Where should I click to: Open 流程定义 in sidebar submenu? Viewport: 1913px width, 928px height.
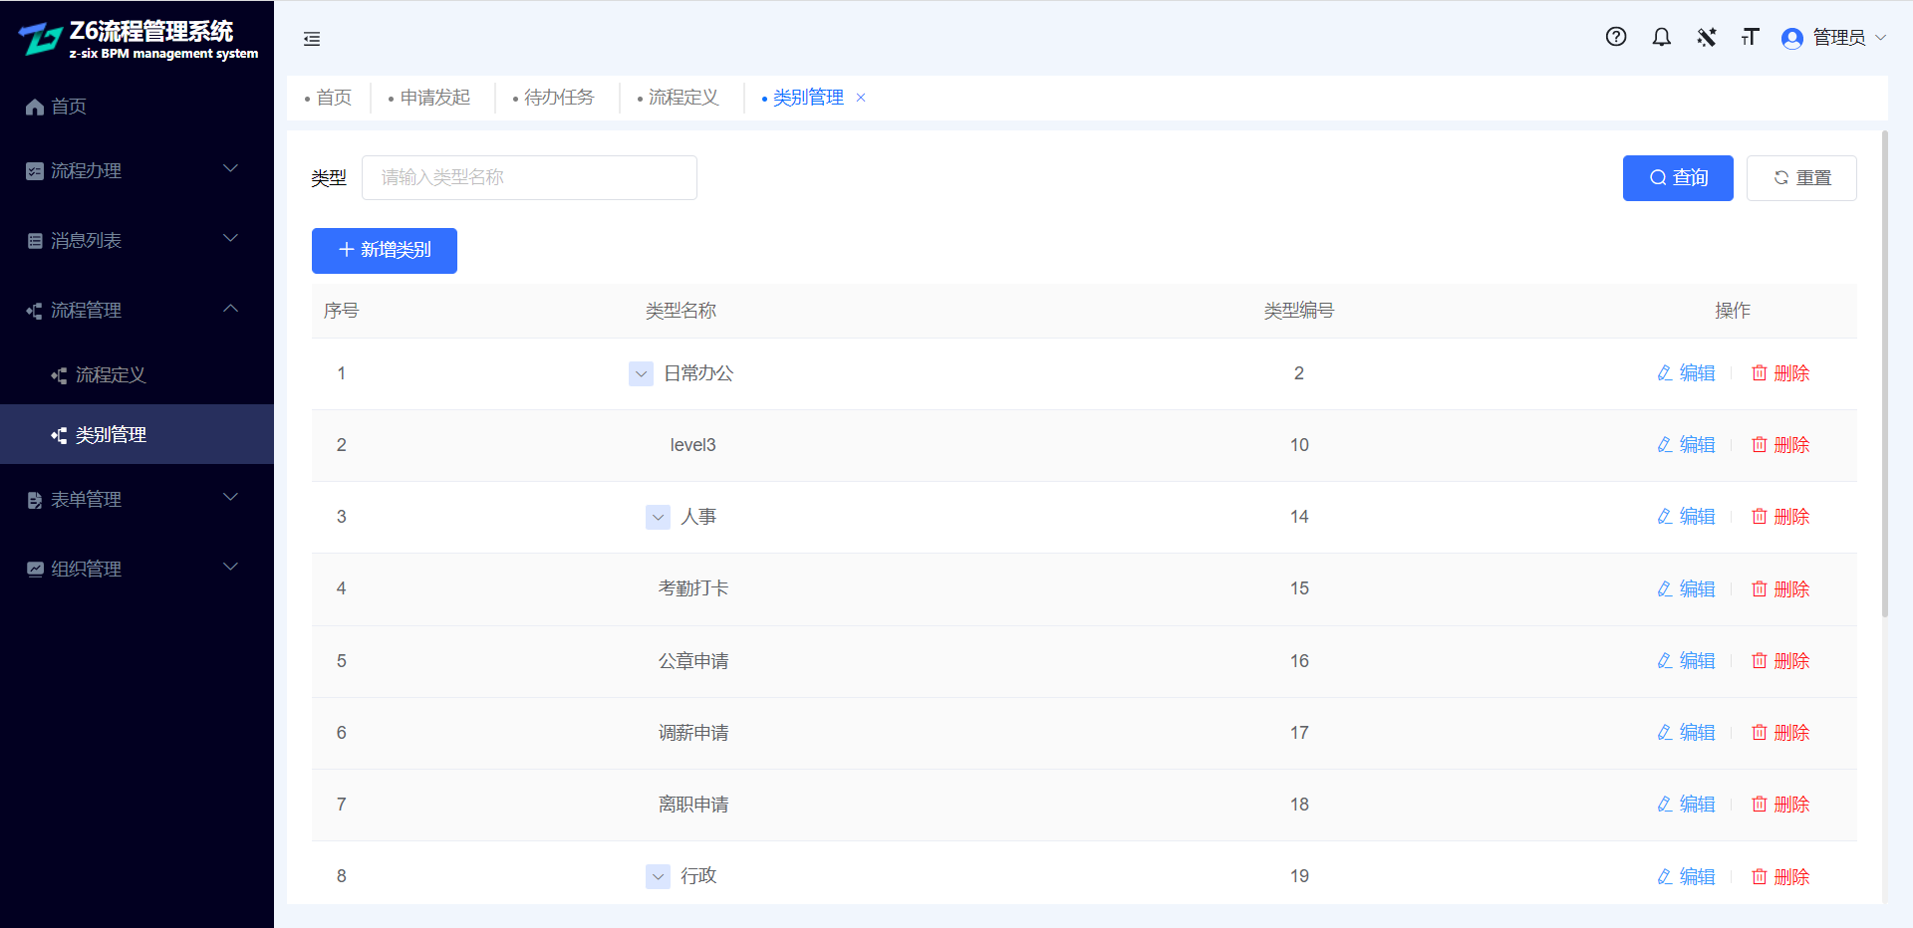tap(137, 375)
